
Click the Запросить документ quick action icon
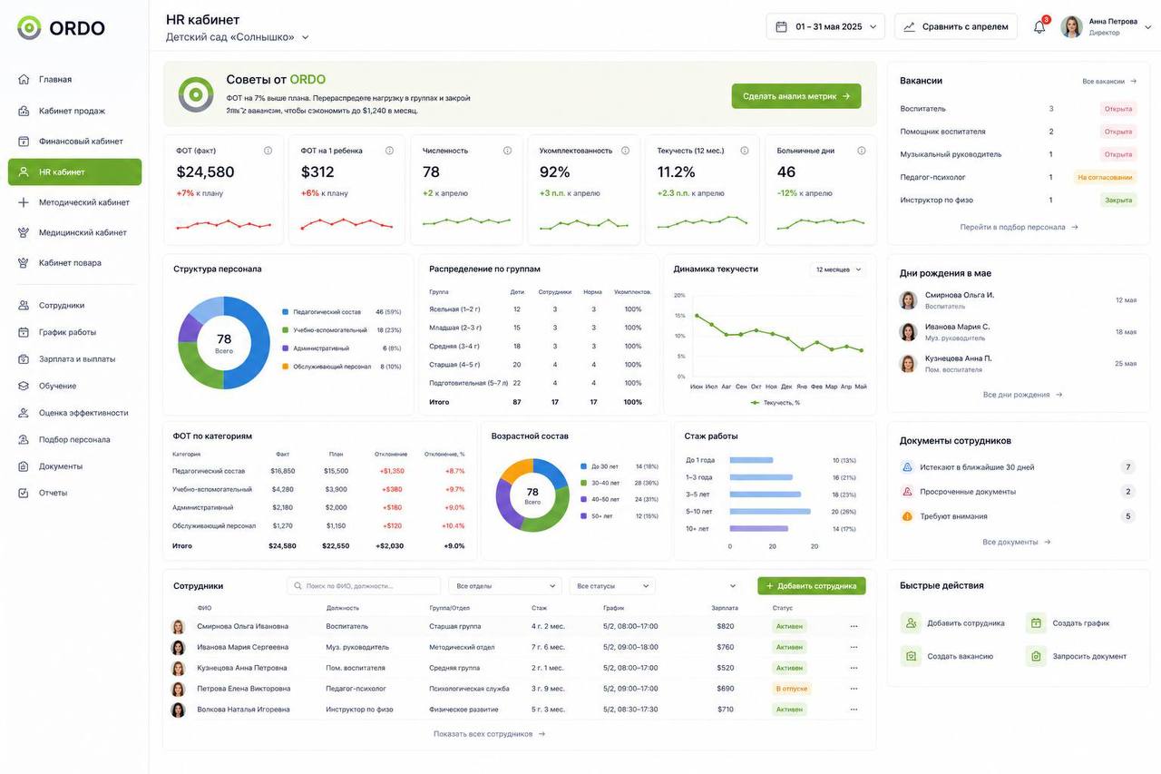click(1036, 656)
